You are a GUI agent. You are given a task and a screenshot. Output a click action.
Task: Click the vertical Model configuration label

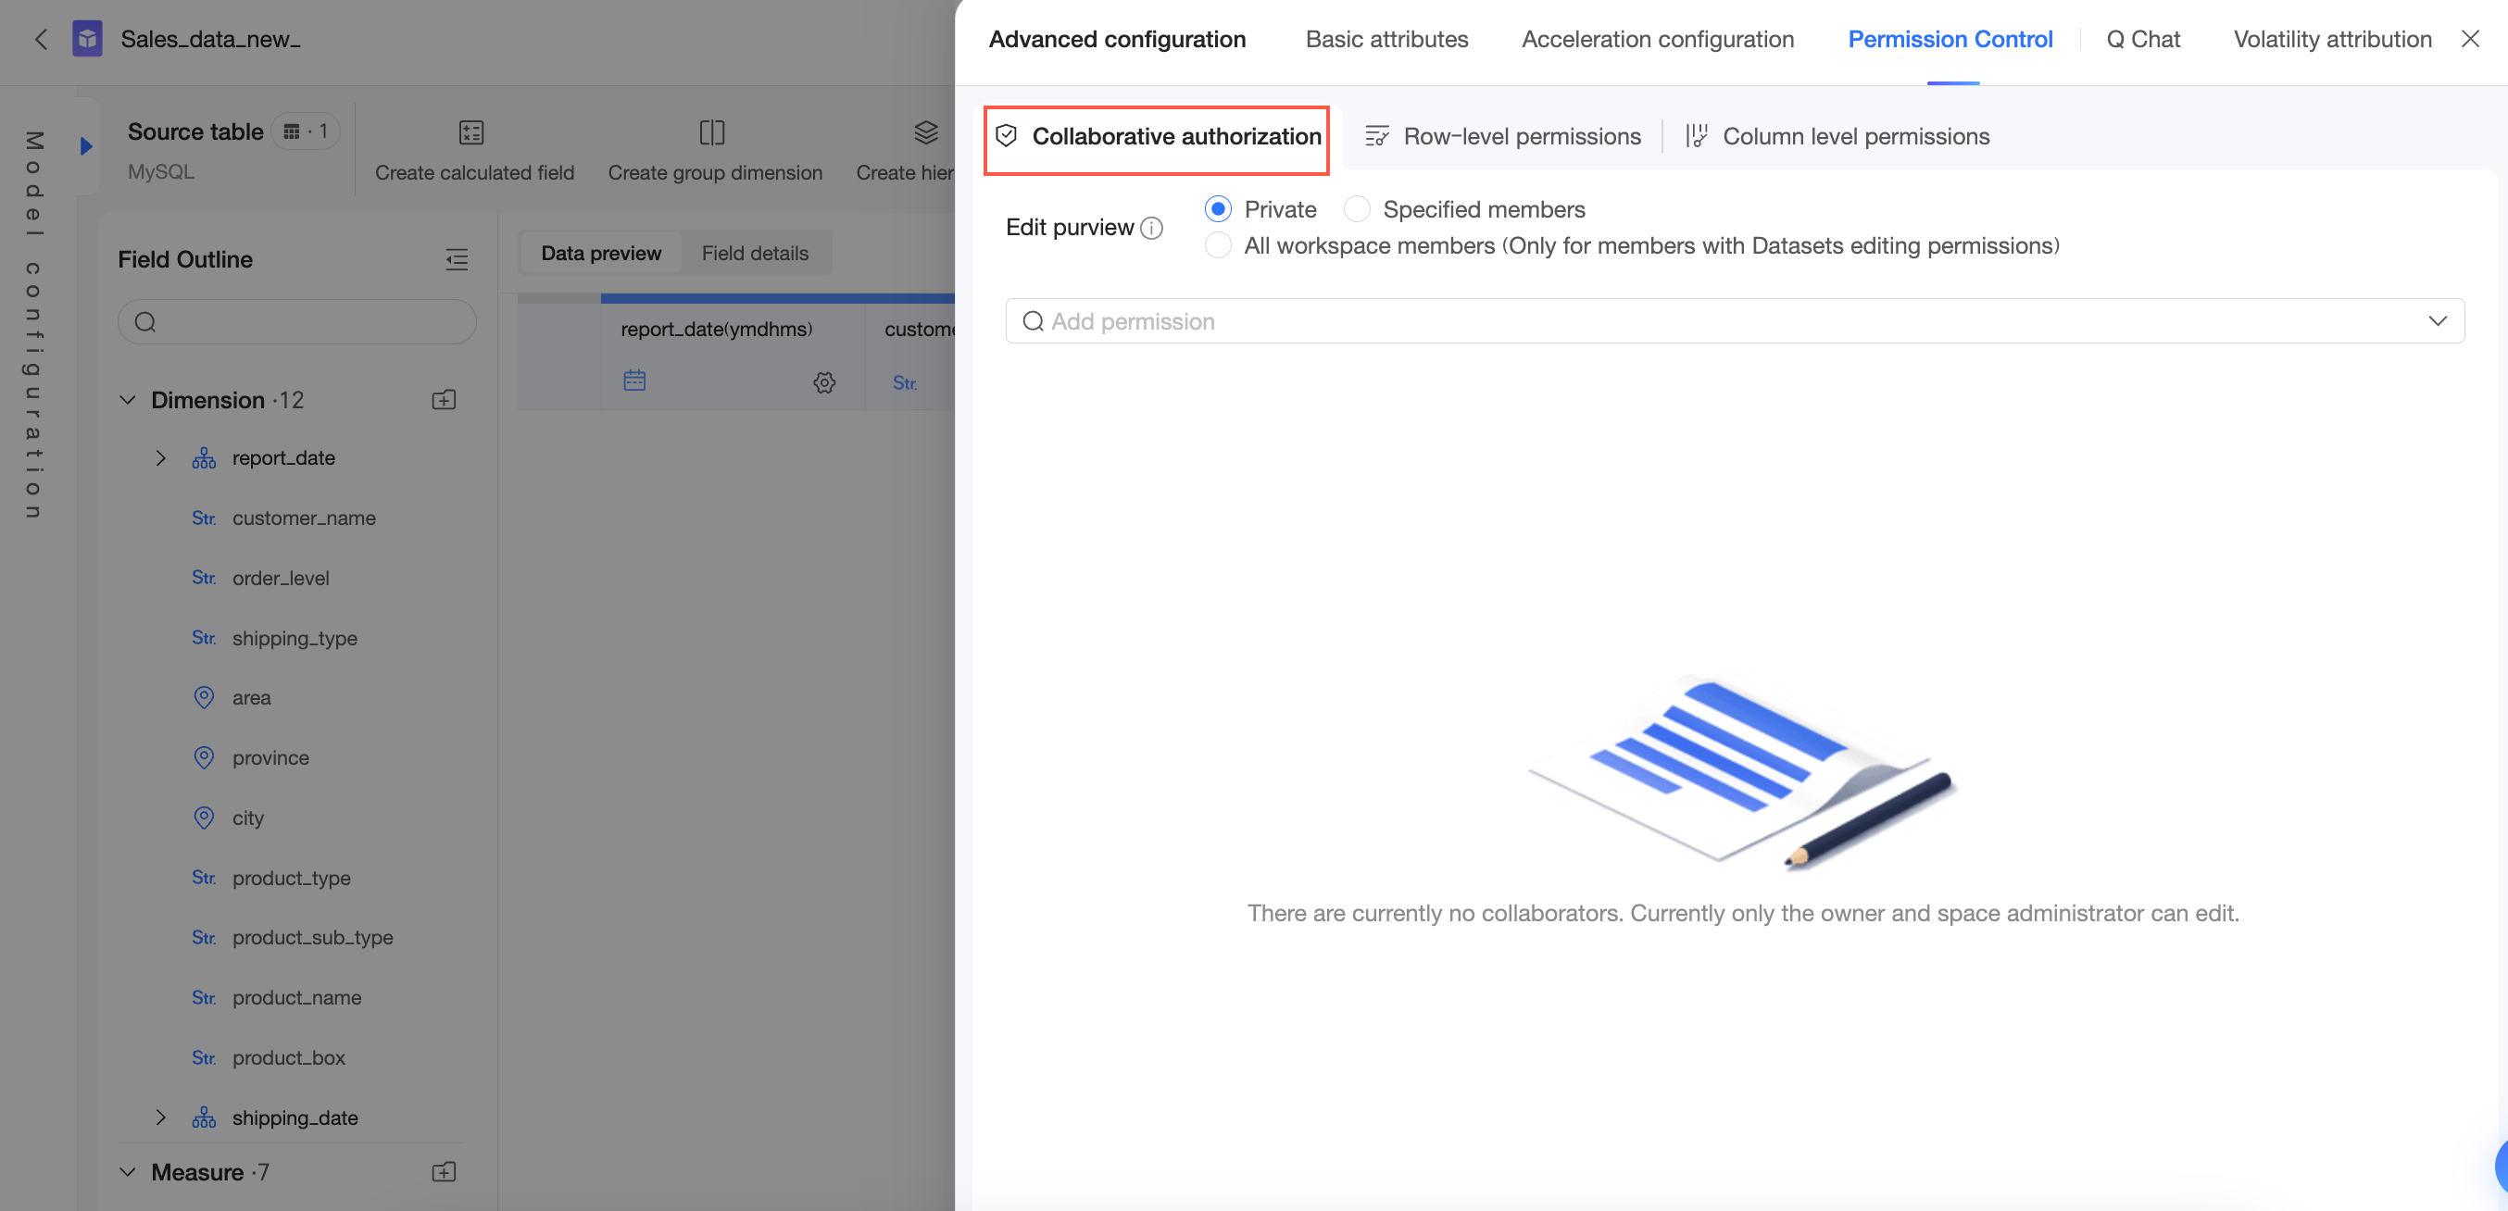(34, 324)
